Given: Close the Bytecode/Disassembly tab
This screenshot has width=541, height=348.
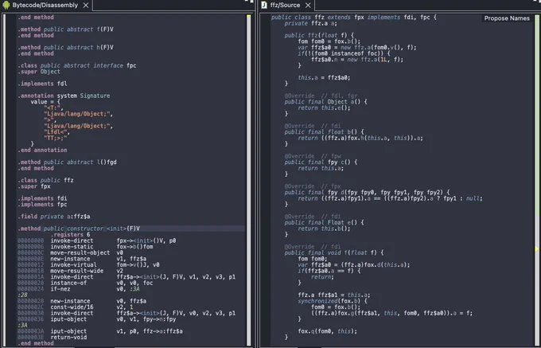Looking at the screenshot, I should coord(86,6).
